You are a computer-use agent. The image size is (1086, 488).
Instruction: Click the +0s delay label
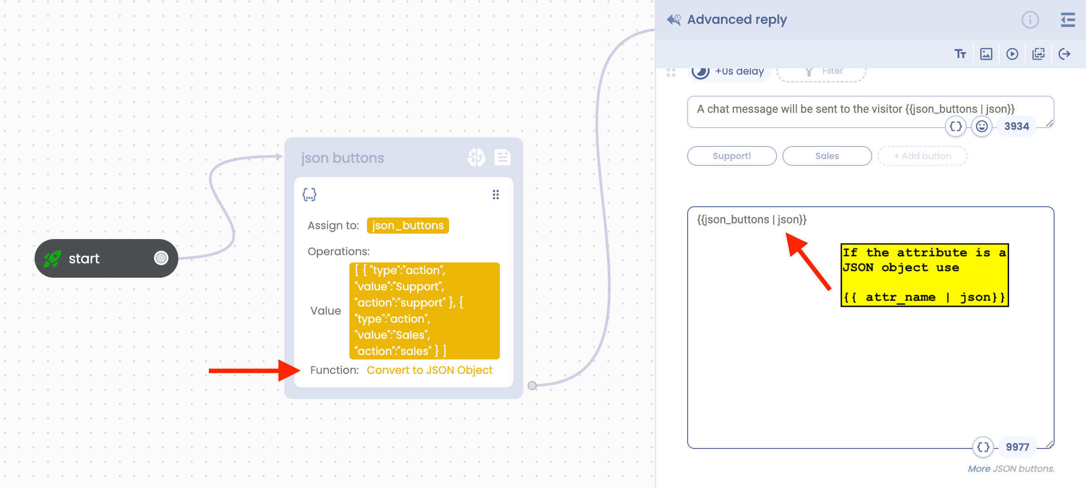(x=739, y=71)
